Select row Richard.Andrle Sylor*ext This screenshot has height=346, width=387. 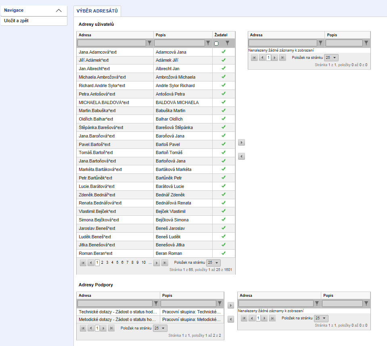click(156, 85)
